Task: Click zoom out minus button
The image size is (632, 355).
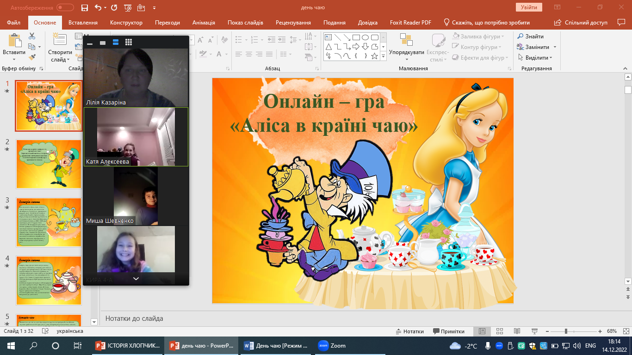Action: (548, 331)
